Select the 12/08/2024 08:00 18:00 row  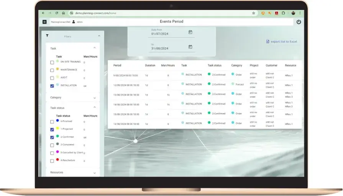tap(205, 85)
